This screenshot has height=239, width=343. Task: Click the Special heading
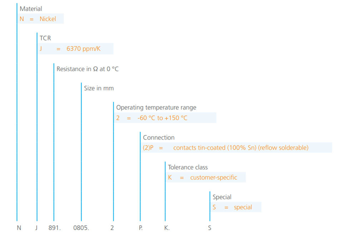coord(222,197)
